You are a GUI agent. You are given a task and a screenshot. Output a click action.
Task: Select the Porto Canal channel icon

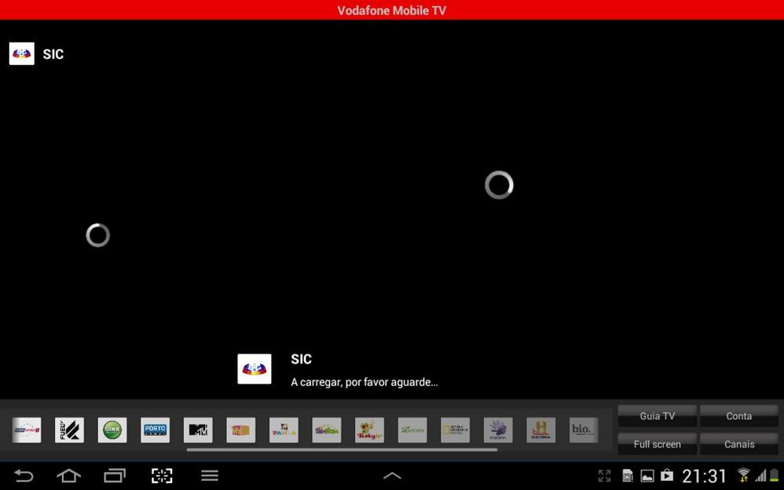pos(155,430)
